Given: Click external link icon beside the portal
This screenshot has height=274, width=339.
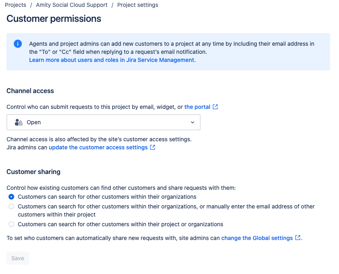Looking at the screenshot, I should (215, 107).
